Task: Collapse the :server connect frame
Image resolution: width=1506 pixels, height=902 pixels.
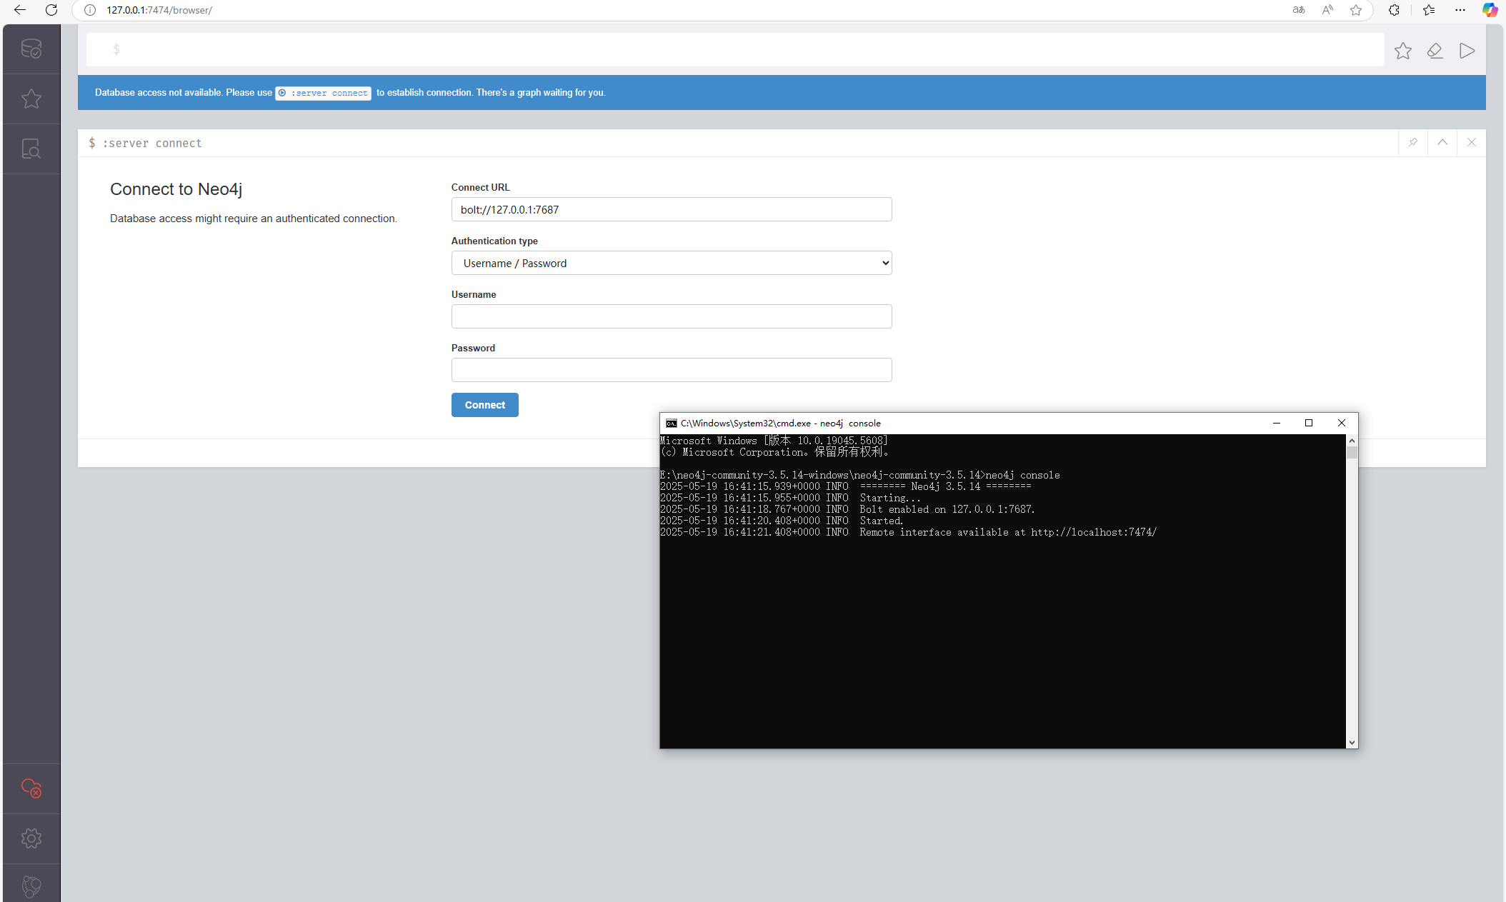Action: click(x=1442, y=143)
